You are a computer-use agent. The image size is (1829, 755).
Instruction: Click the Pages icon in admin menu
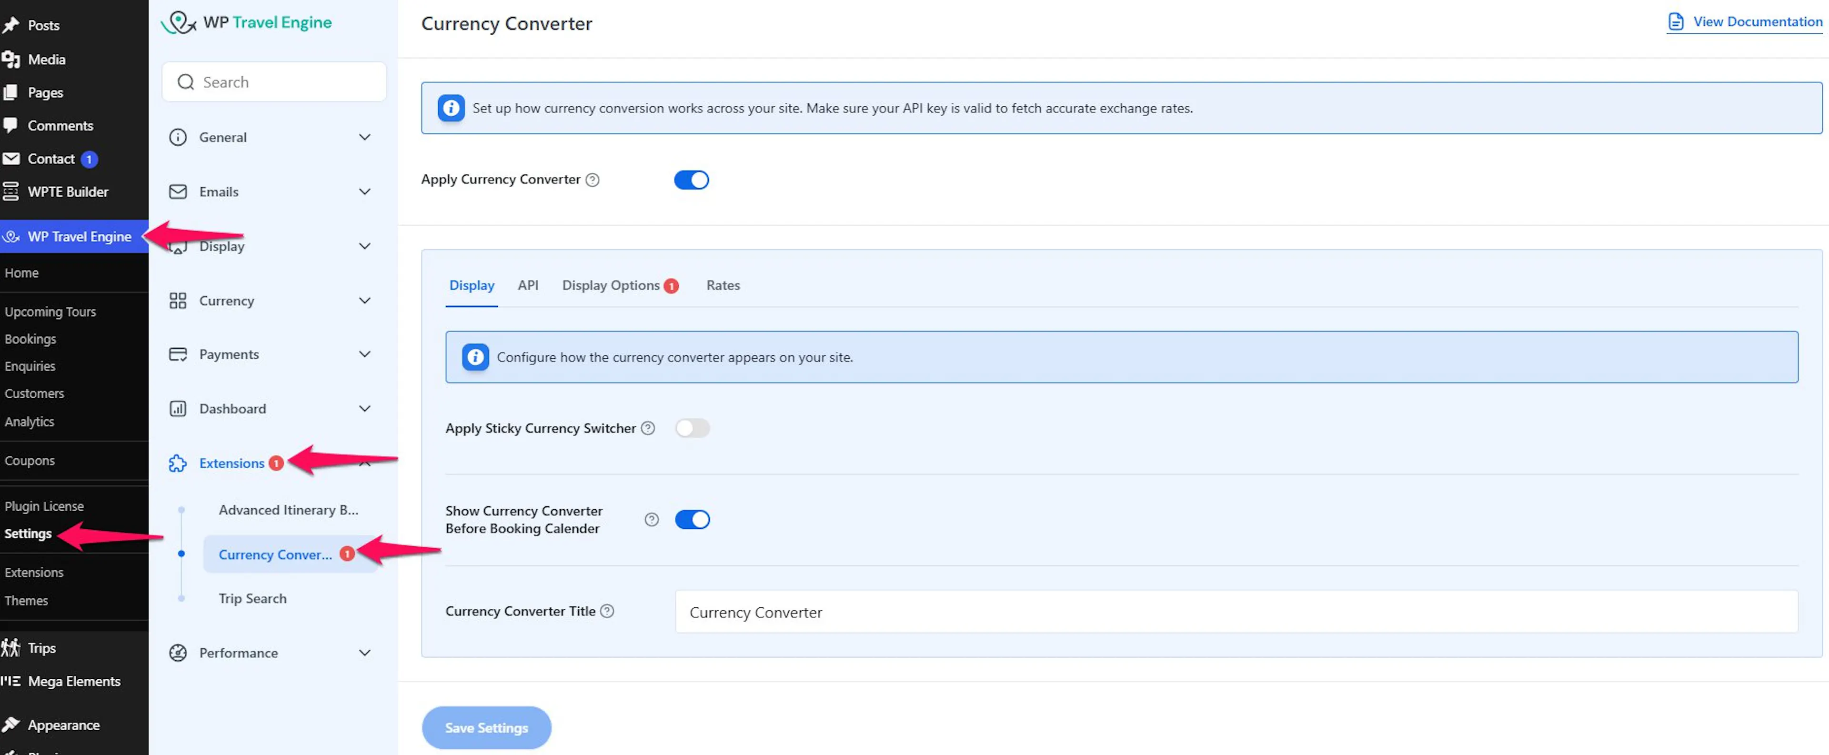pyautogui.click(x=10, y=92)
